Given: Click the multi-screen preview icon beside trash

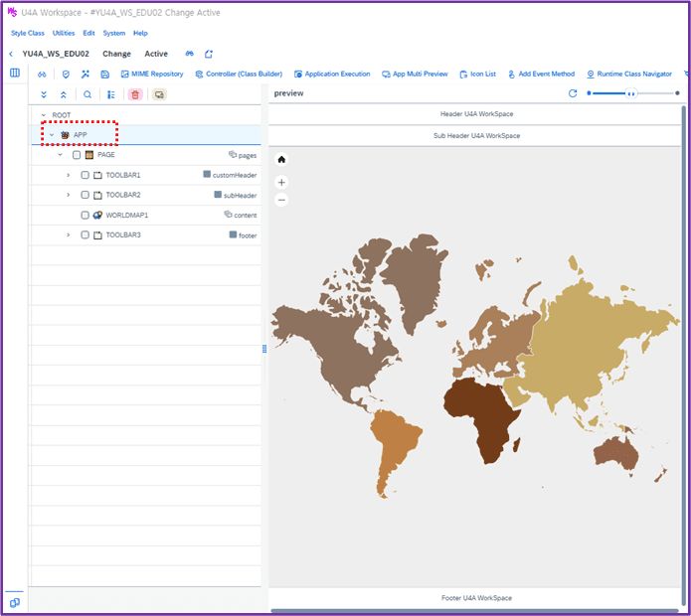Looking at the screenshot, I should click(159, 94).
